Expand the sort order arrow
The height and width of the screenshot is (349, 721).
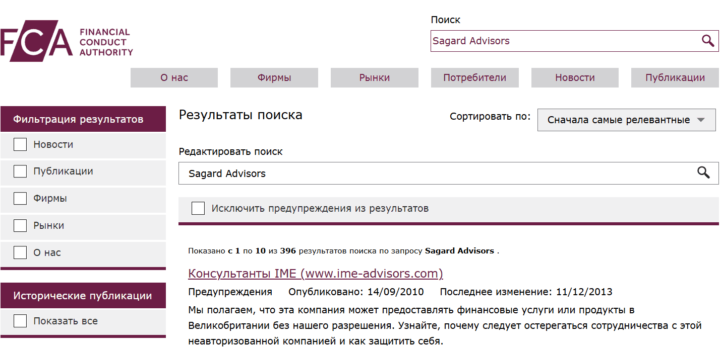701,120
